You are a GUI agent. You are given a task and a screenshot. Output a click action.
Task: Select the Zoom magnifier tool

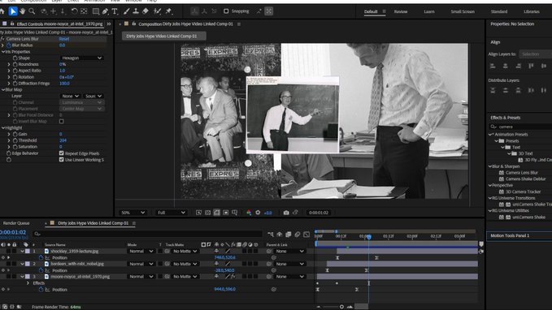(32, 11)
